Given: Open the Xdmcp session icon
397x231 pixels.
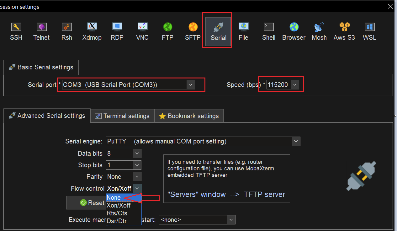Looking at the screenshot, I should coord(92,30).
